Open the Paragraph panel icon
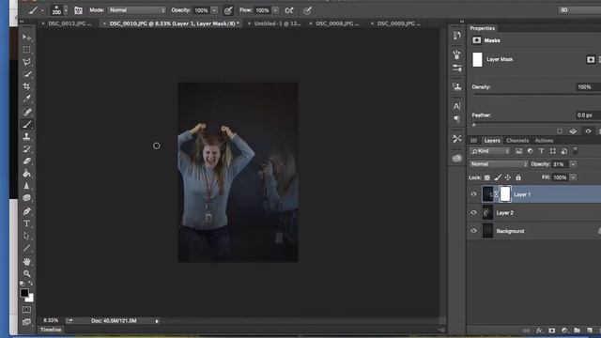The height and width of the screenshot is (338, 601). 457,119
